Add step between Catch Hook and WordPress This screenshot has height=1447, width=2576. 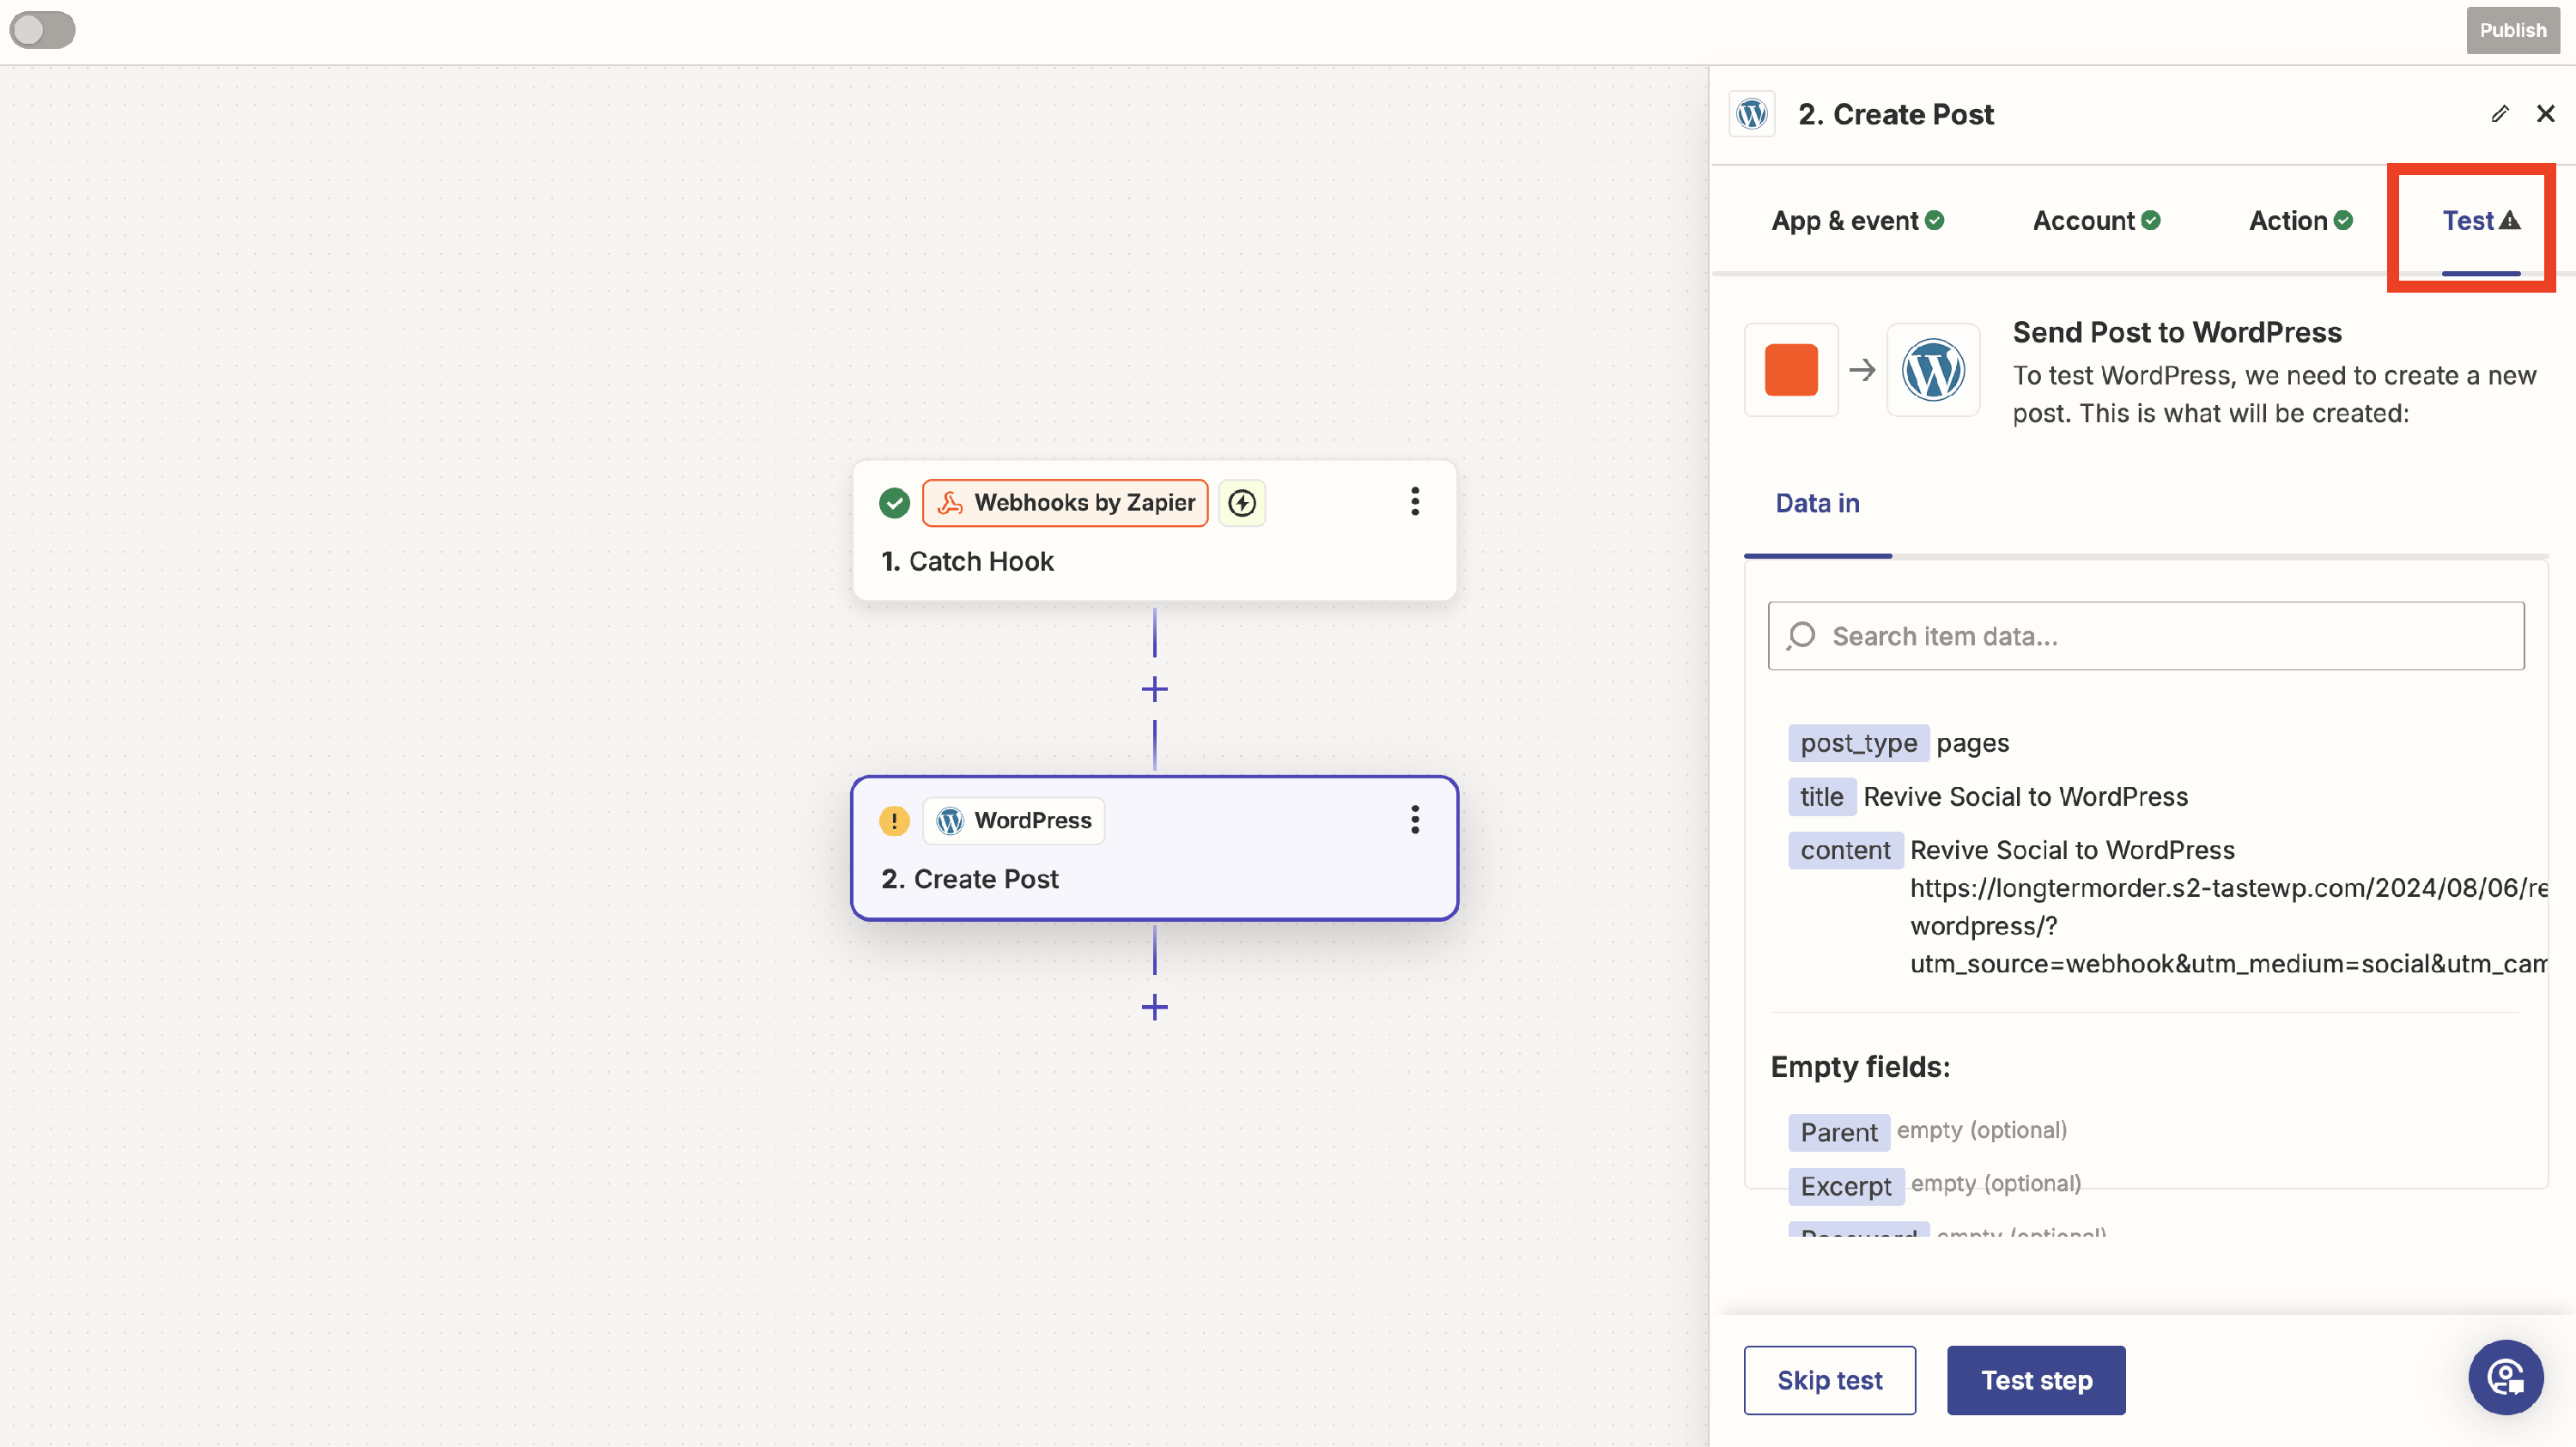pyautogui.click(x=1154, y=689)
